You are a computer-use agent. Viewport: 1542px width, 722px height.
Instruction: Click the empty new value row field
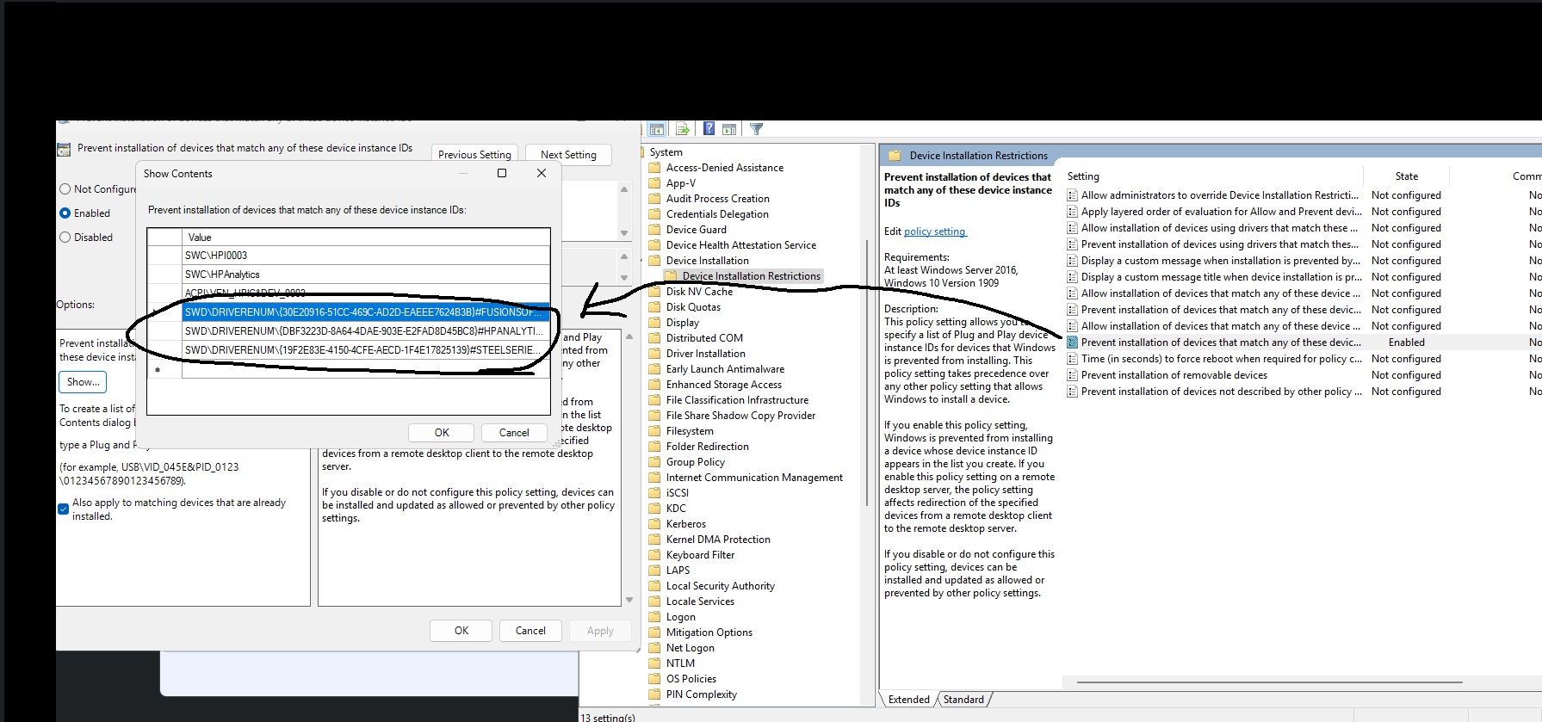(366, 369)
